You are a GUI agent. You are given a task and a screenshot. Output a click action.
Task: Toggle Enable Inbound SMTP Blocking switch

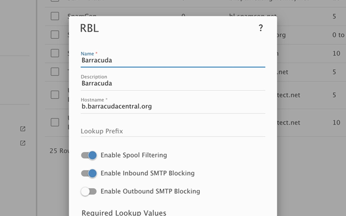[x=89, y=173]
